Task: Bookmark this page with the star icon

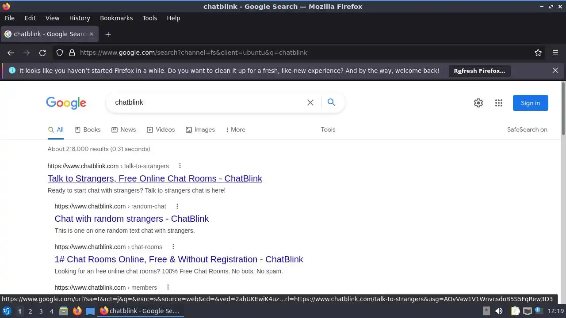Action: tap(538, 53)
